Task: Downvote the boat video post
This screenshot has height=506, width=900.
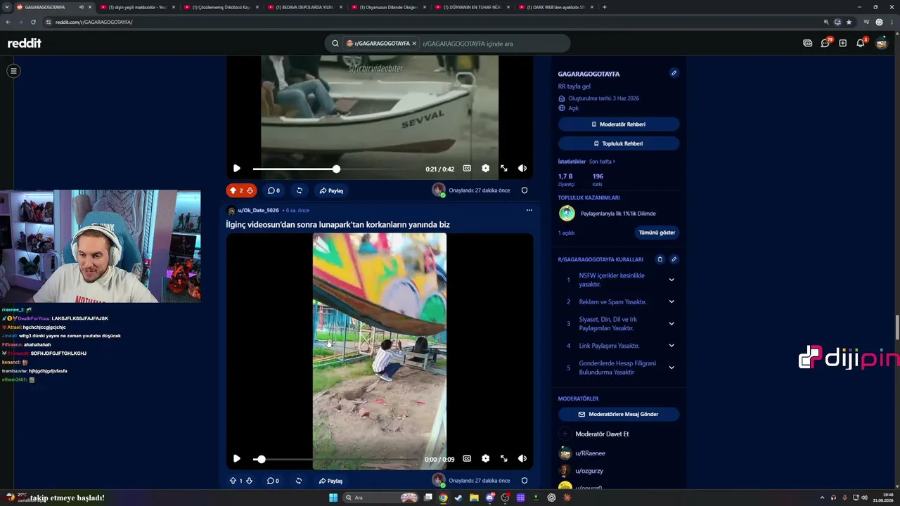Action: pyautogui.click(x=250, y=190)
